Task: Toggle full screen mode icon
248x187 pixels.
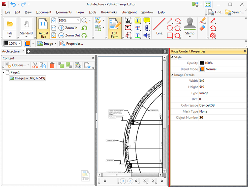Action: click(208, 4)
